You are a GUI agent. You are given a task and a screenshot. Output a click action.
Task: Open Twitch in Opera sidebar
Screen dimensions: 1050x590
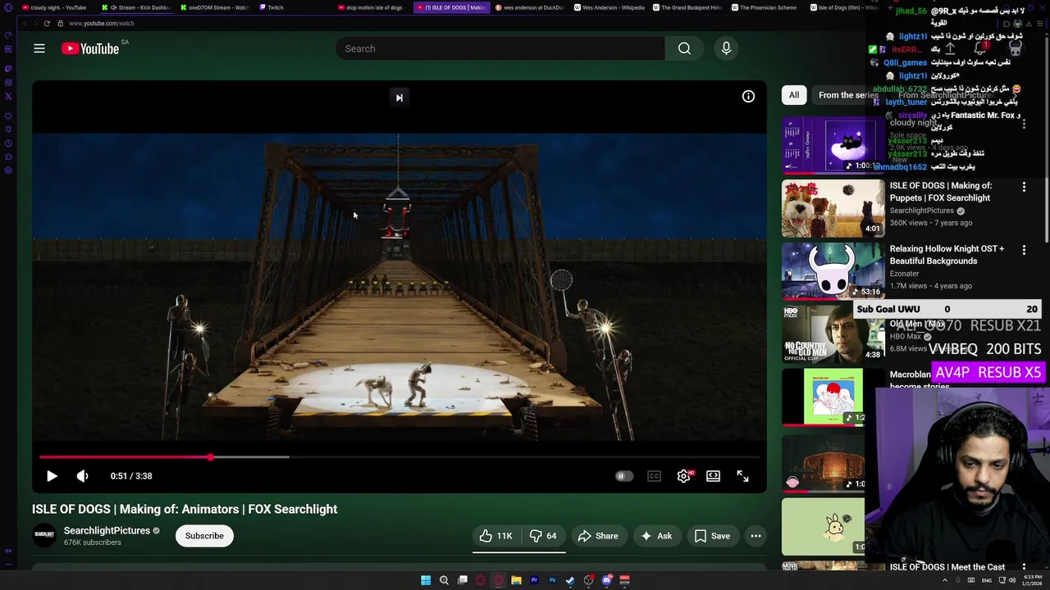(8, 68)
